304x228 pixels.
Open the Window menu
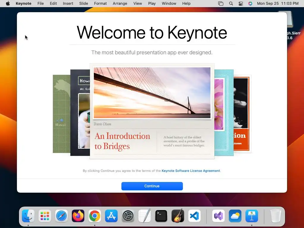pyautogui.click(x=169, y=4)
